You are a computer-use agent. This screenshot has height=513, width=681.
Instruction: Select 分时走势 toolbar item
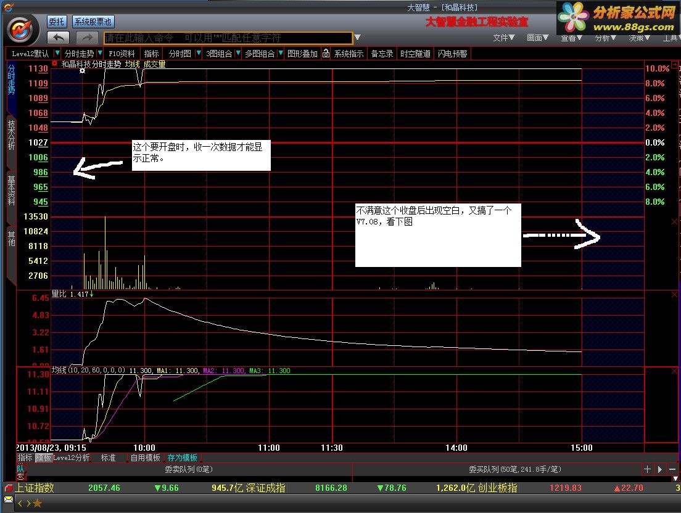pos(79,54)
